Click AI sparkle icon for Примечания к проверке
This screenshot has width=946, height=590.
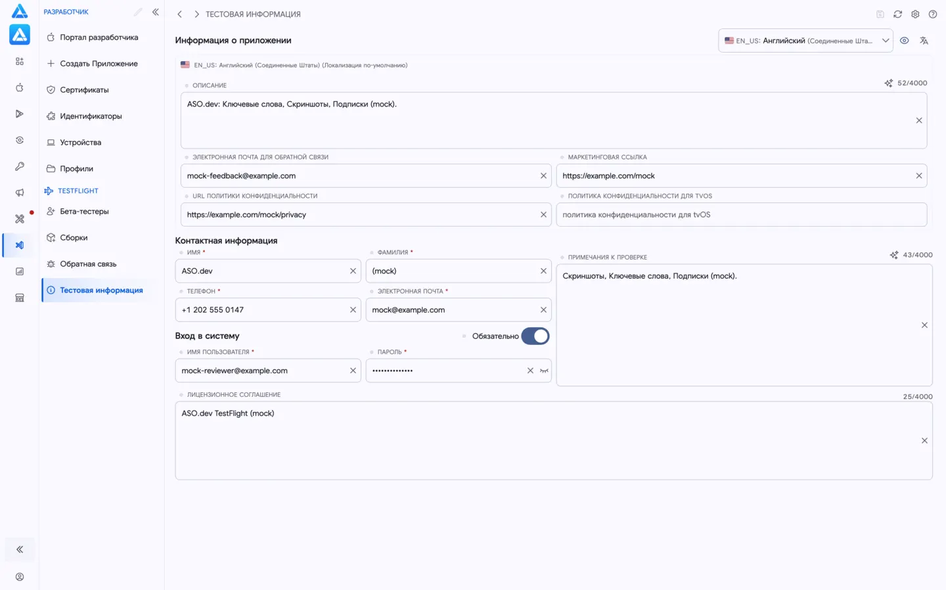point(894,255)
